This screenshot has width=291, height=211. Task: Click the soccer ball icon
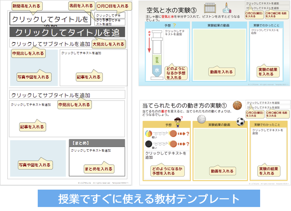pyautogui.click(x=241, y=122)
